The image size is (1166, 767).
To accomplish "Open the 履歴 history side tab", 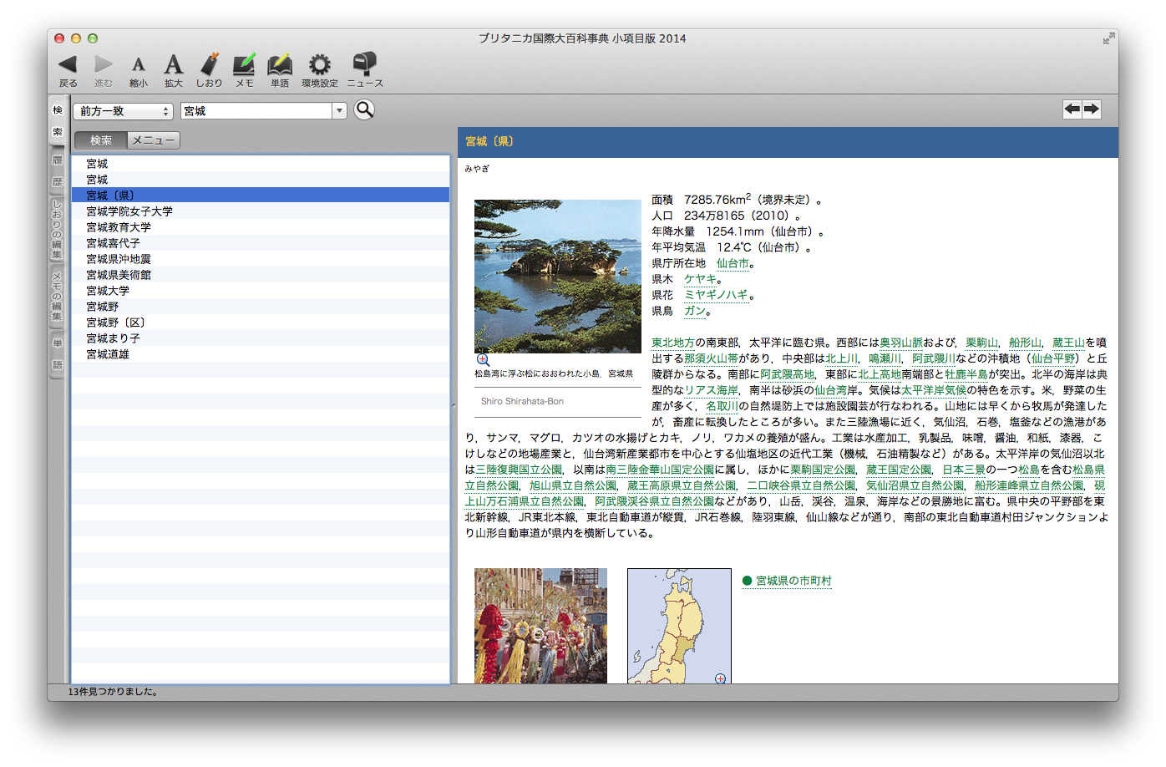I will point(58,171).
